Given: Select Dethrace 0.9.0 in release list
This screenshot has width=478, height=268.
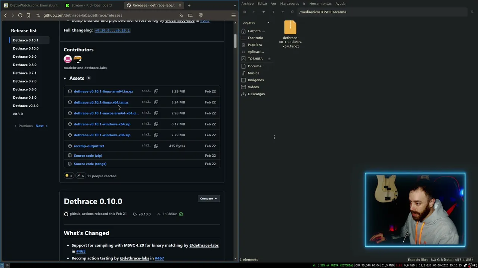Looking at the screenshot, I should coord(25,57).
